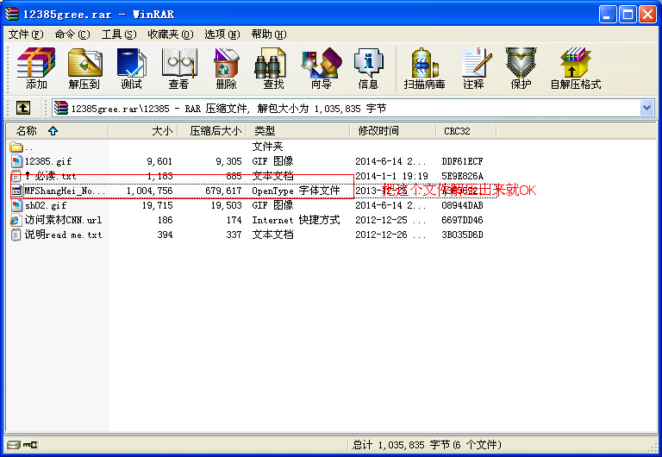The width and height of the screenshot is (662, 457).
Task: Minimize the WinRAR window
Action: tap(608, 15)
